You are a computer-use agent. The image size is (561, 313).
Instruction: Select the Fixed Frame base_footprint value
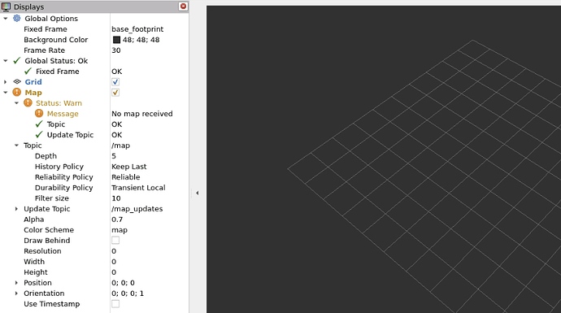pos(137,29)
